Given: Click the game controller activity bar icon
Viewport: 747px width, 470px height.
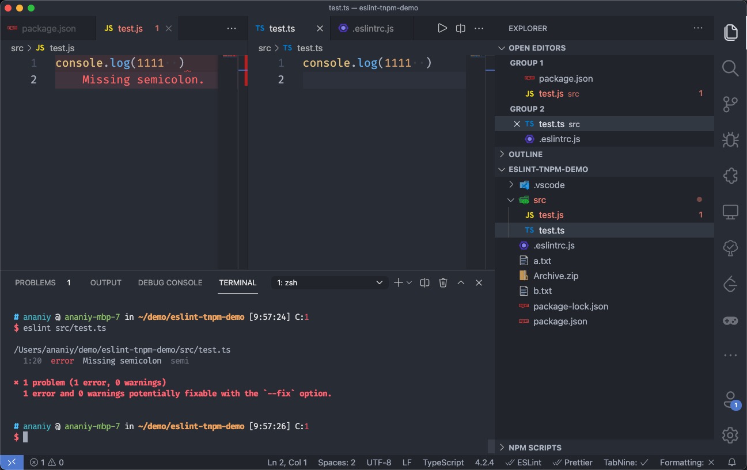Looking at the screenshot, I should coord(730,320).
